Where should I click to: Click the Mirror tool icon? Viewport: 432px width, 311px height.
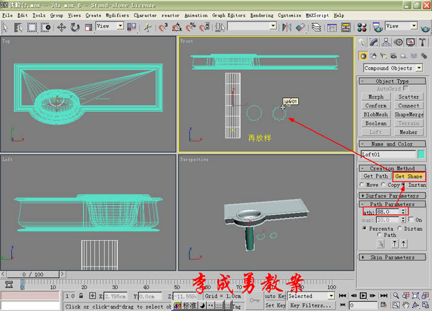click(286, 27)
